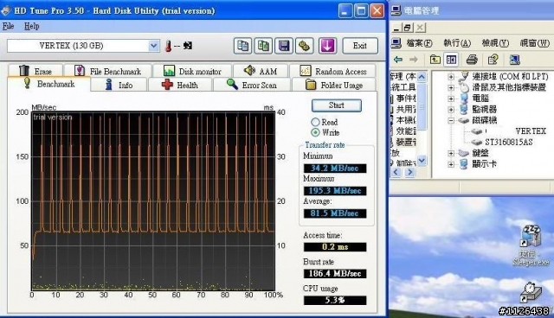Screen dimensions: 554x318
Task: Select the ST3160815AS disk drive entry
Action: click(x=509, y=142)
